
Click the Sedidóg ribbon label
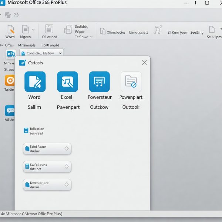(x=81, y=27)
